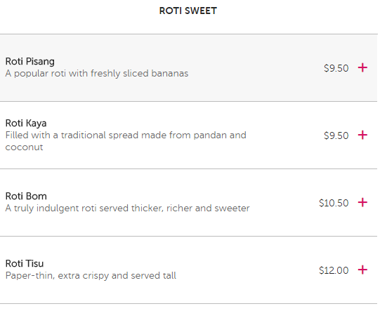The image size is (380, 311).
Task: Select the highlighted Roti Pisang menu row
Action: click(189, 68)
